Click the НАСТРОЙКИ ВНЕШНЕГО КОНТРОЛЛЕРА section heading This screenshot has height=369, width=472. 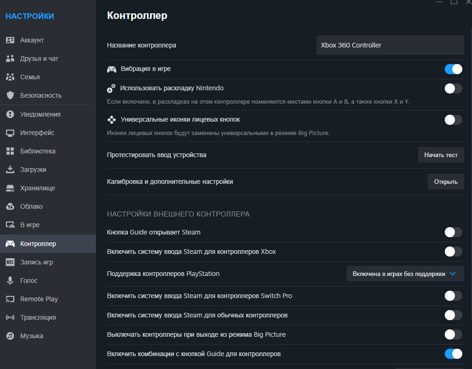click(x=178, y=214)
